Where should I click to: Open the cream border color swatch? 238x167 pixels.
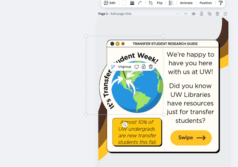[x=124, y=3]
